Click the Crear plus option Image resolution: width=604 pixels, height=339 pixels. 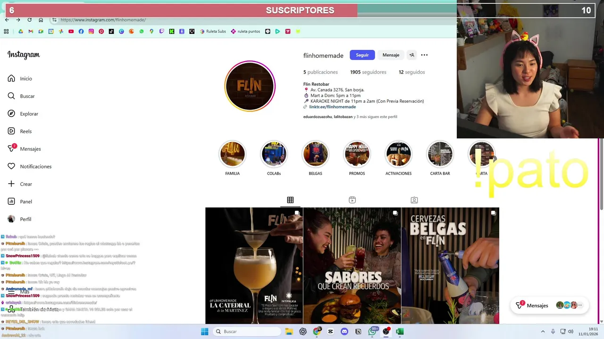[20, 184]
